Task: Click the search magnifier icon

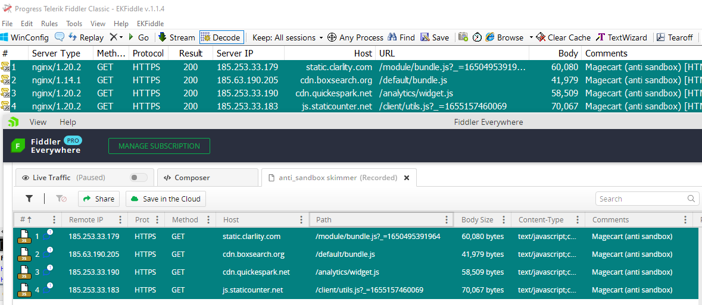Action: pos(691,199)
